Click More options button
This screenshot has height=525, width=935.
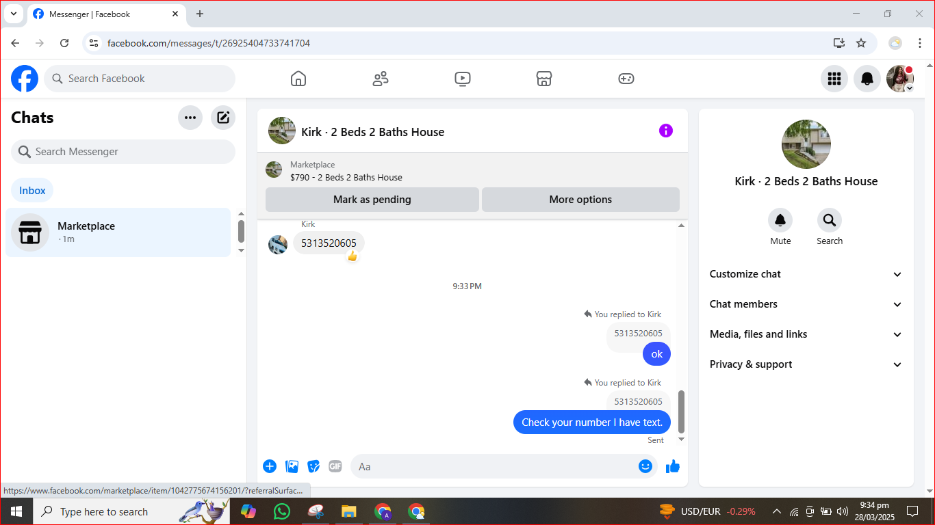(580, 200)
